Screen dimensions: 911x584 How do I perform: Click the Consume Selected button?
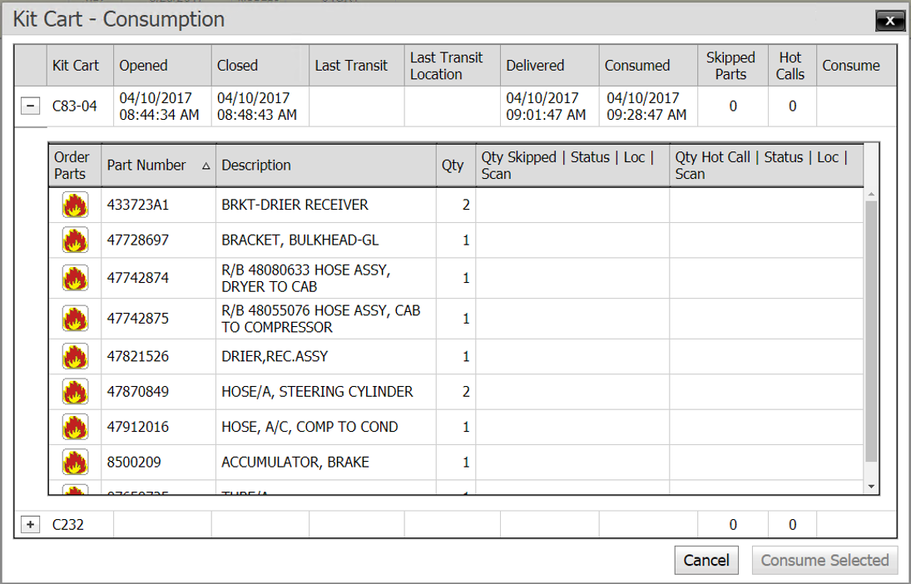(824, 561)
